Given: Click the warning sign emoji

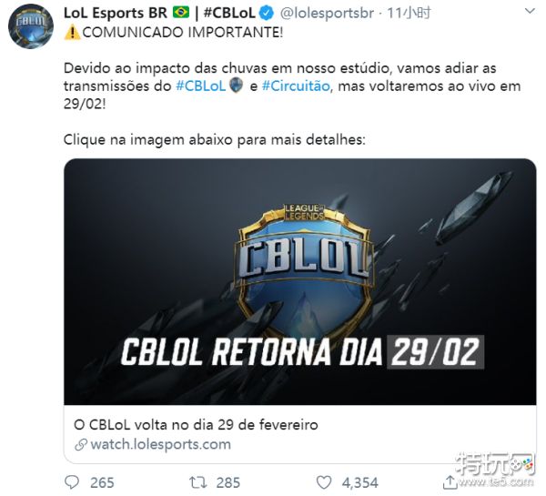Looking at the screenshot, I should pos(72,33).
